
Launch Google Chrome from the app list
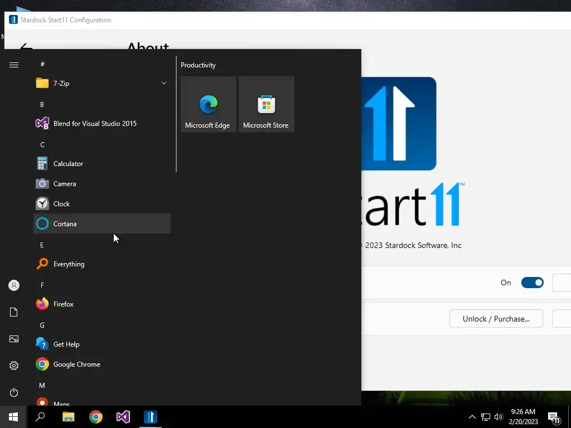point(102,364)
